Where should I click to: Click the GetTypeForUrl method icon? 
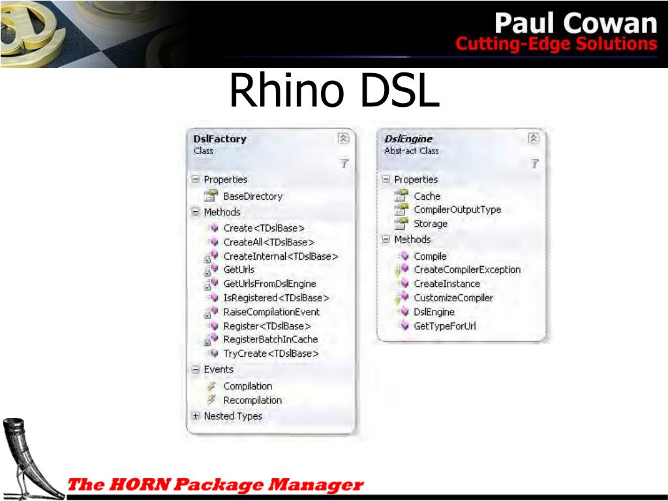point(403,326)
